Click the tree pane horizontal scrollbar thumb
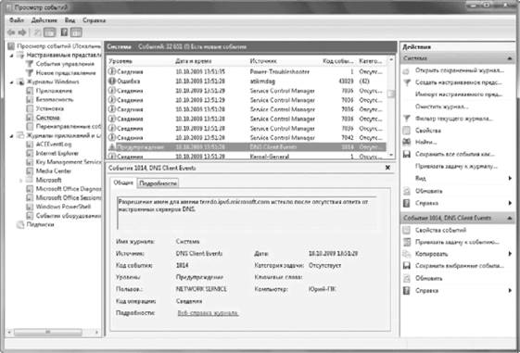This screenshot has width=520, height=353. [48, 332]
